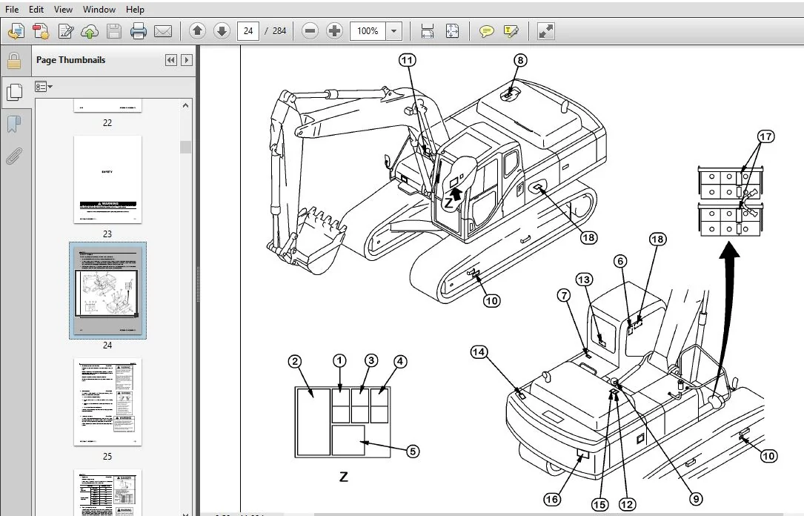Click the fit one full page icon
Viewport: 804px width, 516px height.
pos(452,31)
